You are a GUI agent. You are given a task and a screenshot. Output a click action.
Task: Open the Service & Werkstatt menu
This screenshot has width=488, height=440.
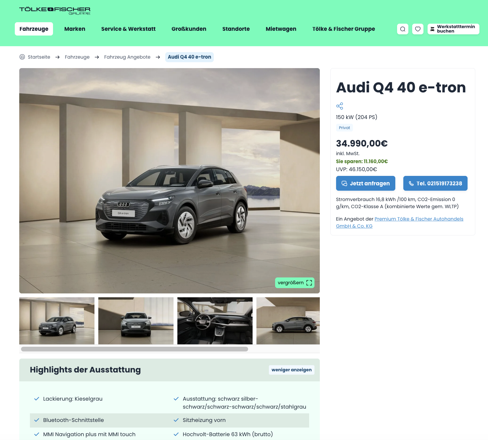point(129,29)
